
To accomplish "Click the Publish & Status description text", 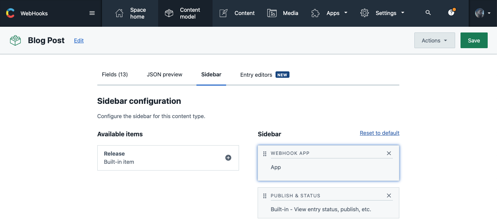I will click(321, 209).
